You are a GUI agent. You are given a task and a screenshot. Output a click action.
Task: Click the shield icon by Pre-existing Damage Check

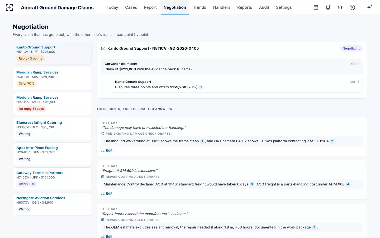tap(103, 134)
